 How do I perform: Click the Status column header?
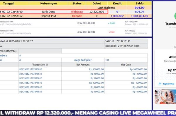(x=77, y=3)
